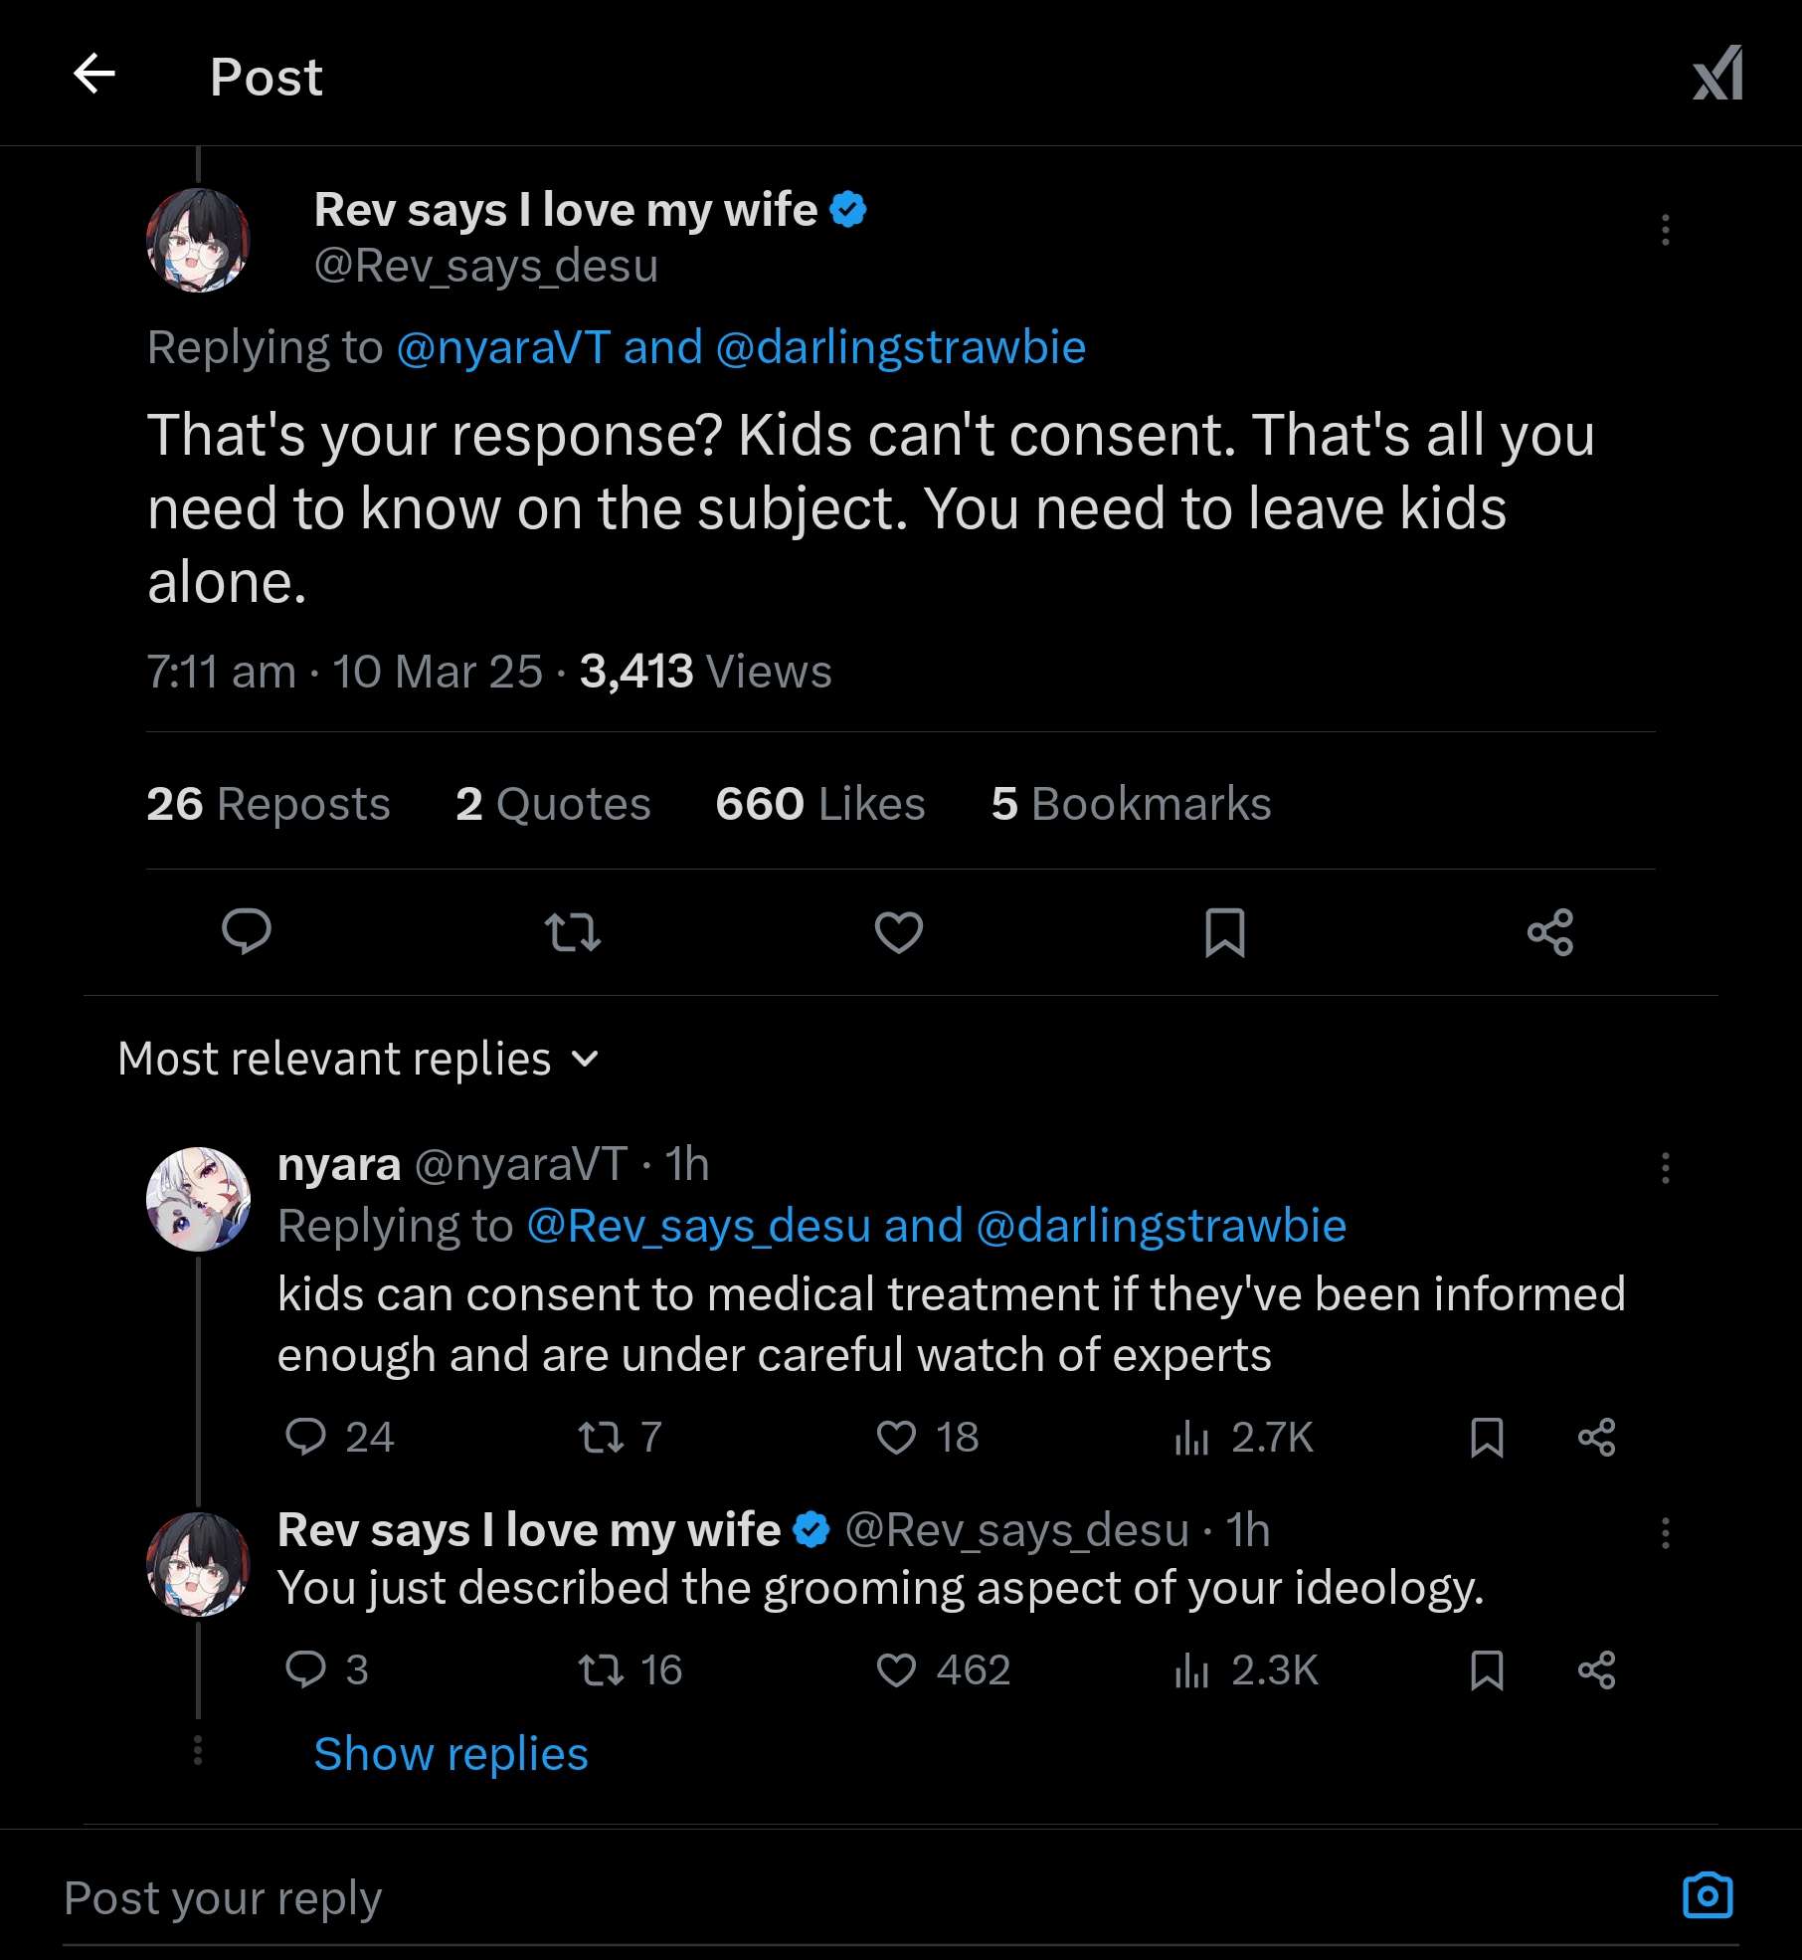Reply to the main post via comment icon
The image size is (1802, 1960).
(246, 932)
